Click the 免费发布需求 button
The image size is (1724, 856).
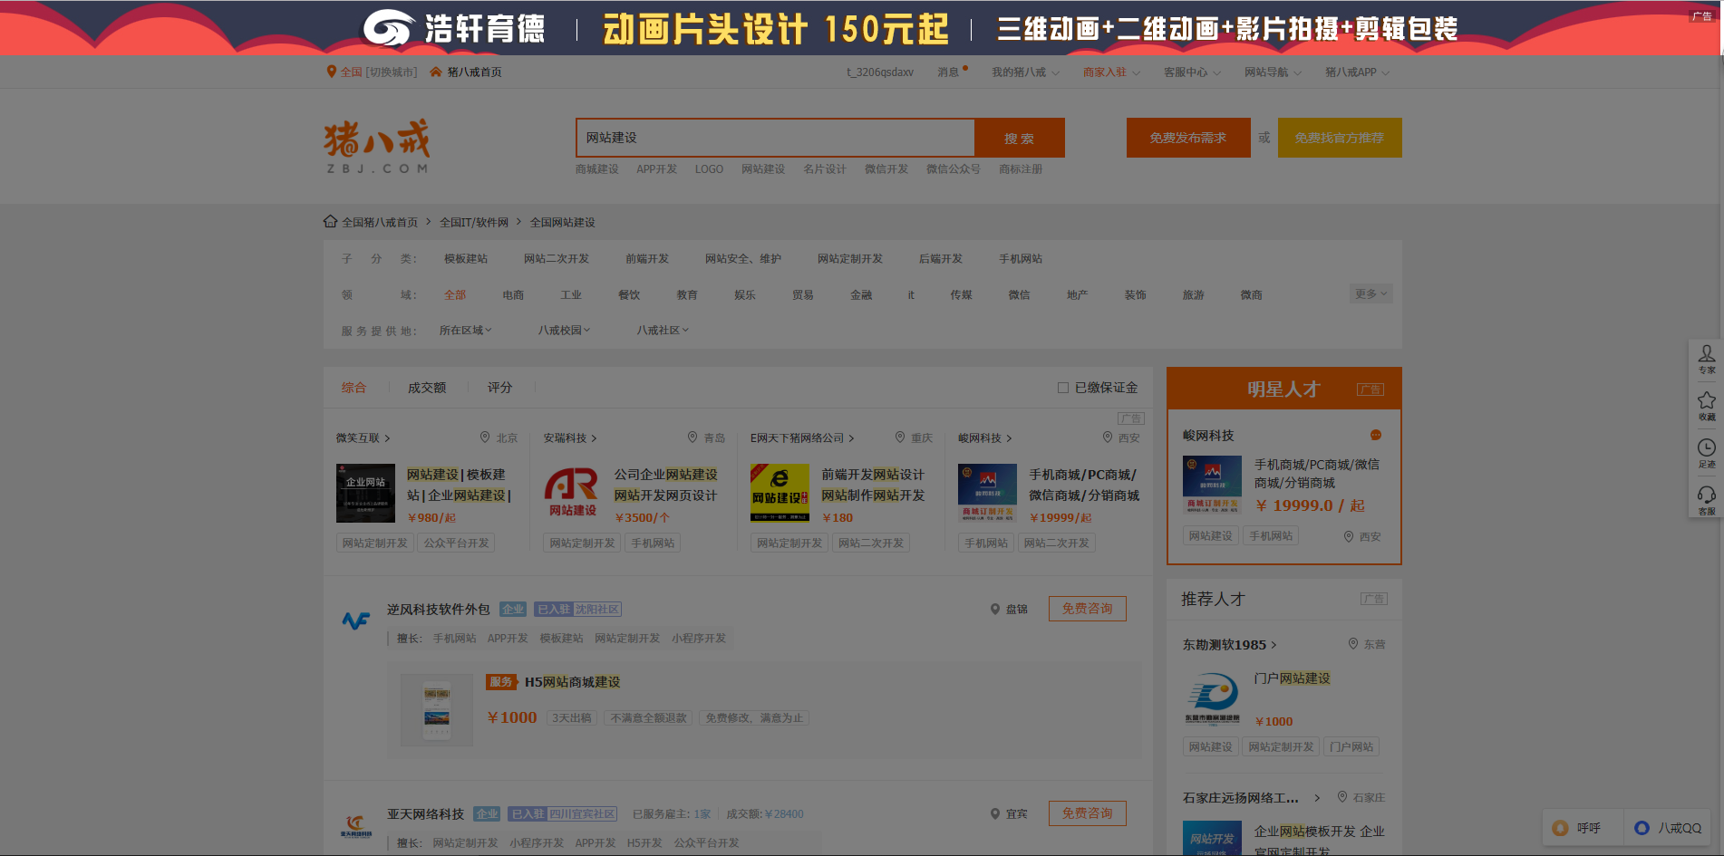1188,138
